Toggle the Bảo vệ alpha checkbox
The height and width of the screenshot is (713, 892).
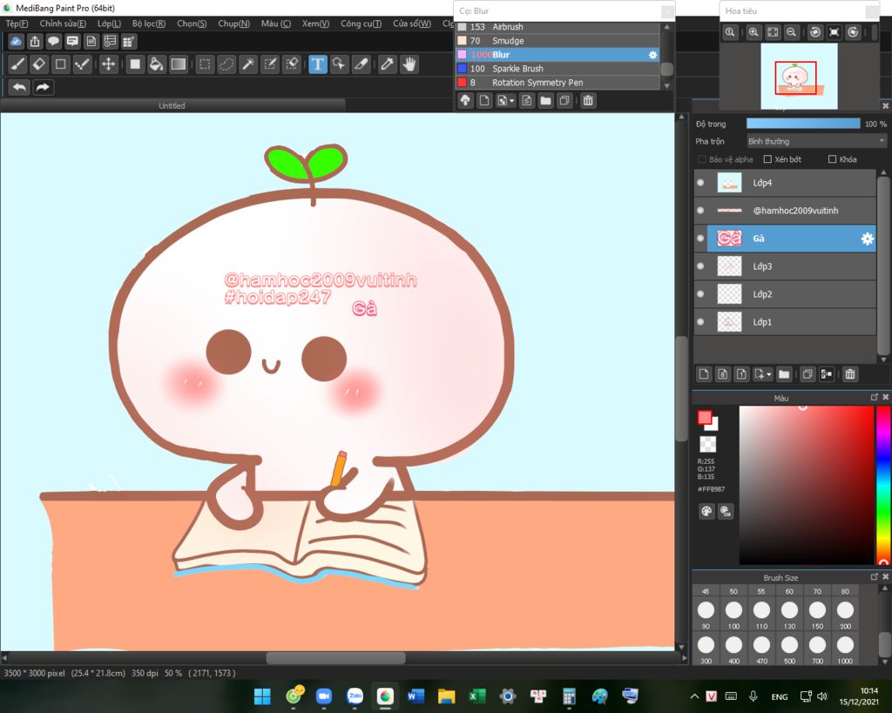pyautogui.click(x=702, y=159)
